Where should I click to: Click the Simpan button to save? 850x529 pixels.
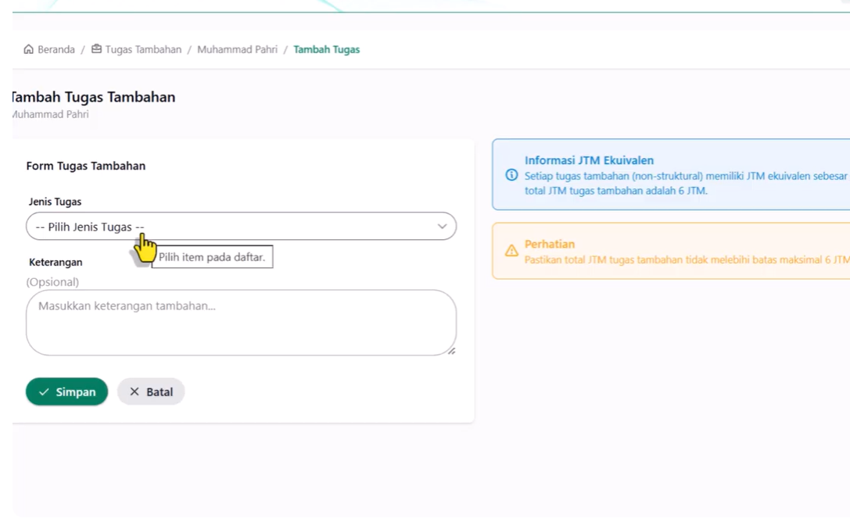click(66, 391)
